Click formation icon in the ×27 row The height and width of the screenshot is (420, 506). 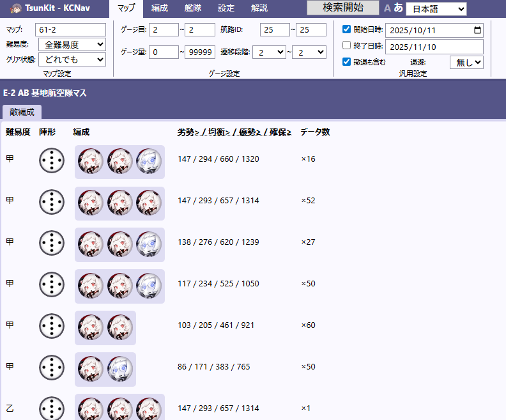click(52, 243)
